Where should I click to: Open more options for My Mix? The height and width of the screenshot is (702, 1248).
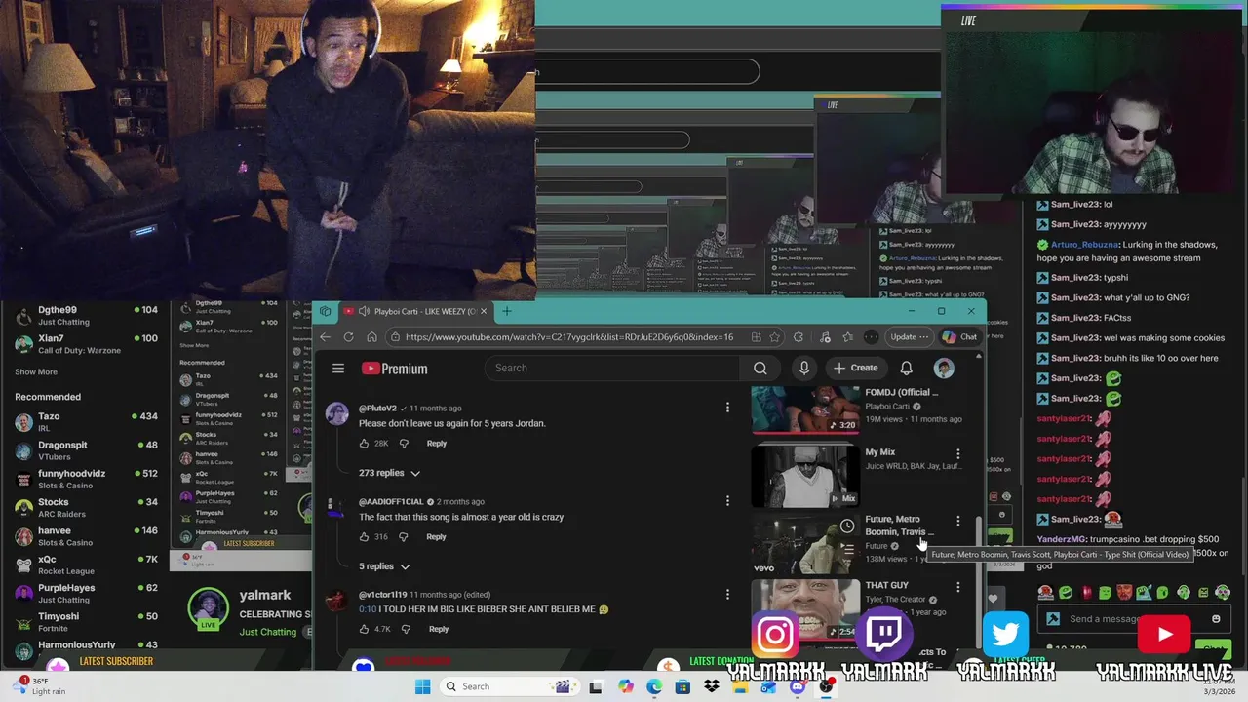pyautogui.click(x=957, y=454)
